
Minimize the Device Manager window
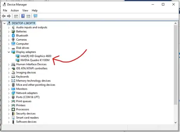pos(153,4)
